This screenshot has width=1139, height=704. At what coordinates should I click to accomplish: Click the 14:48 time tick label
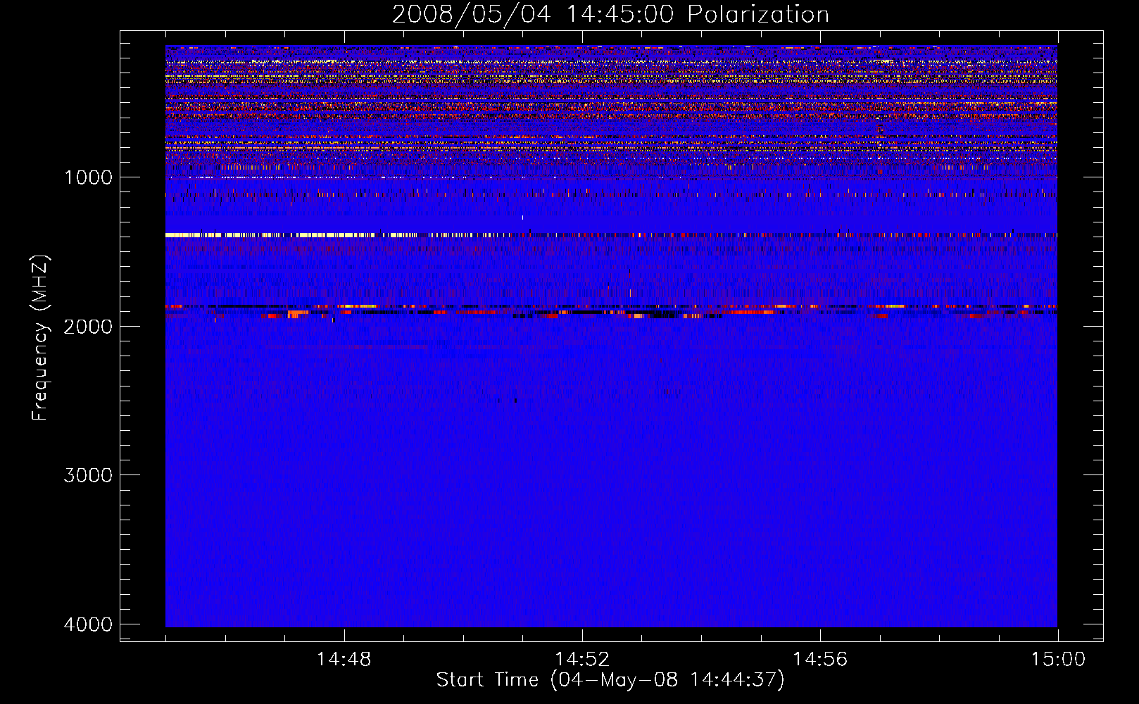(x=344, y=660)
